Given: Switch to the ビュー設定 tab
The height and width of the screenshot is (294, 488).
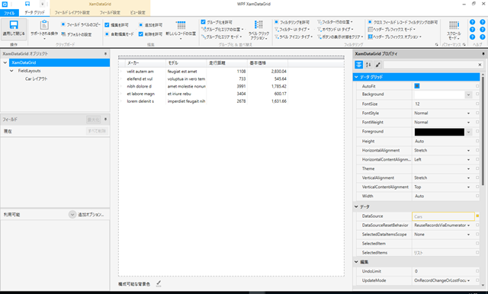Looking at the screenshot, I should [x=137, y=12].
